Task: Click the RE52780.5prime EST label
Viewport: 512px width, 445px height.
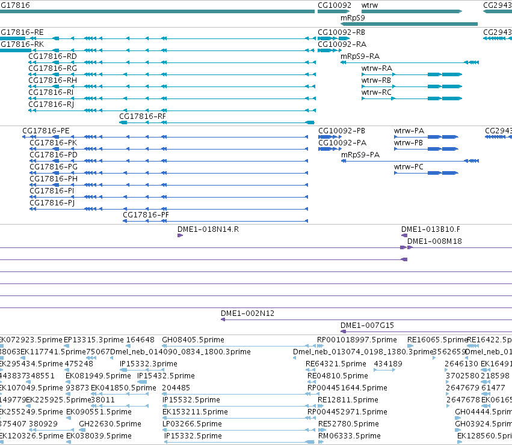Action: coord(348,424)
